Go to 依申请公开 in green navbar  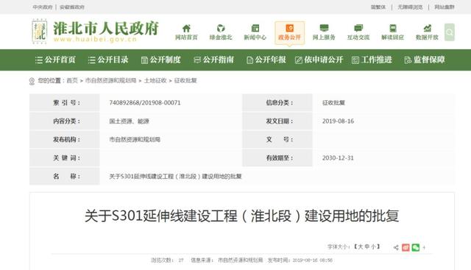pos(319,60)
